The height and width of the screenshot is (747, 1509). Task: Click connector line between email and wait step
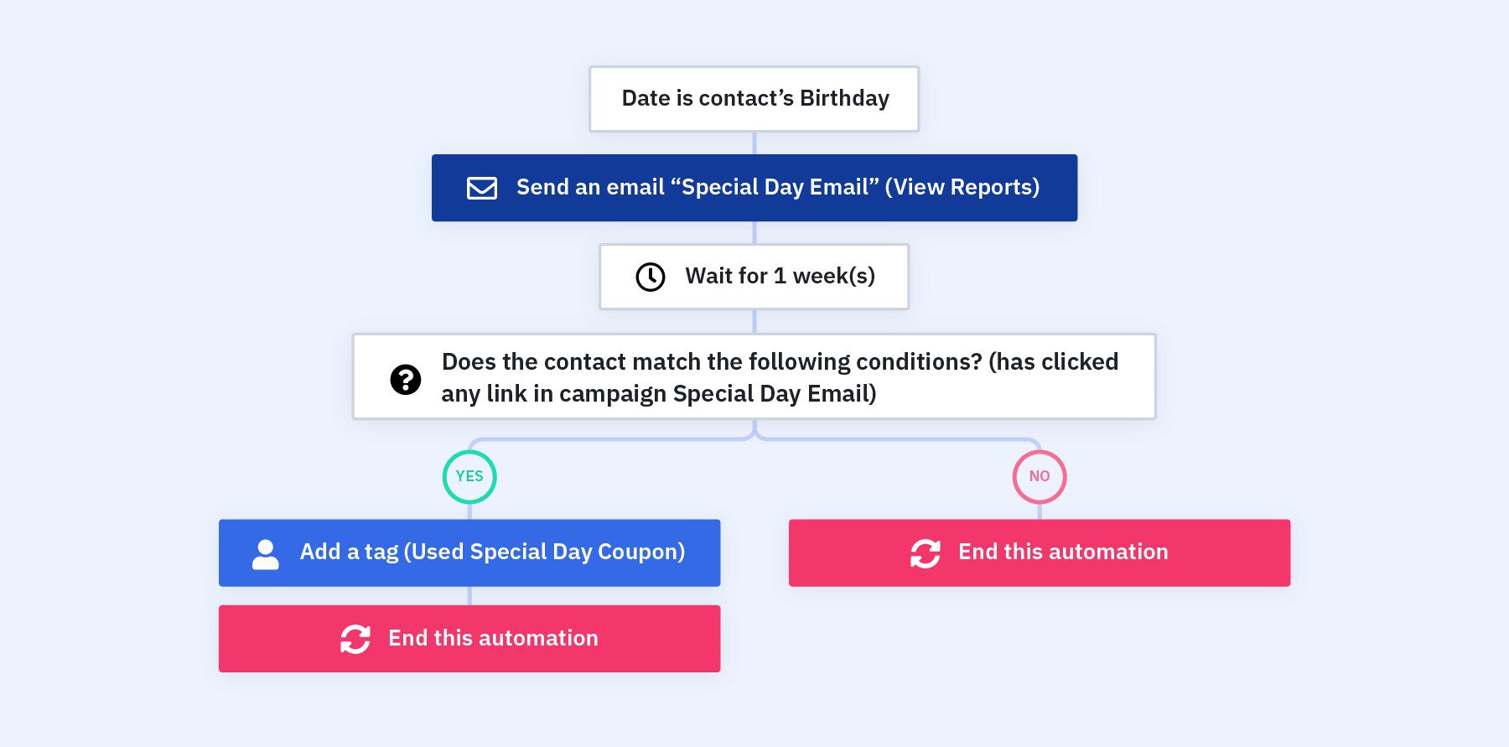[754, 233]
